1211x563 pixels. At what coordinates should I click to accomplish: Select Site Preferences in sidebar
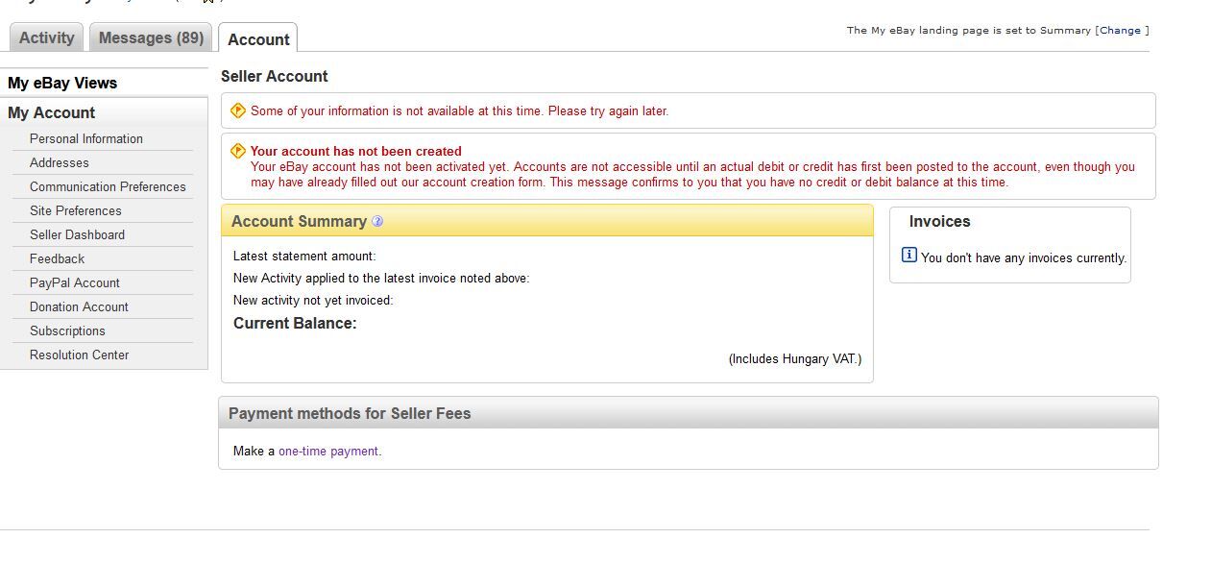pos(76,211)
